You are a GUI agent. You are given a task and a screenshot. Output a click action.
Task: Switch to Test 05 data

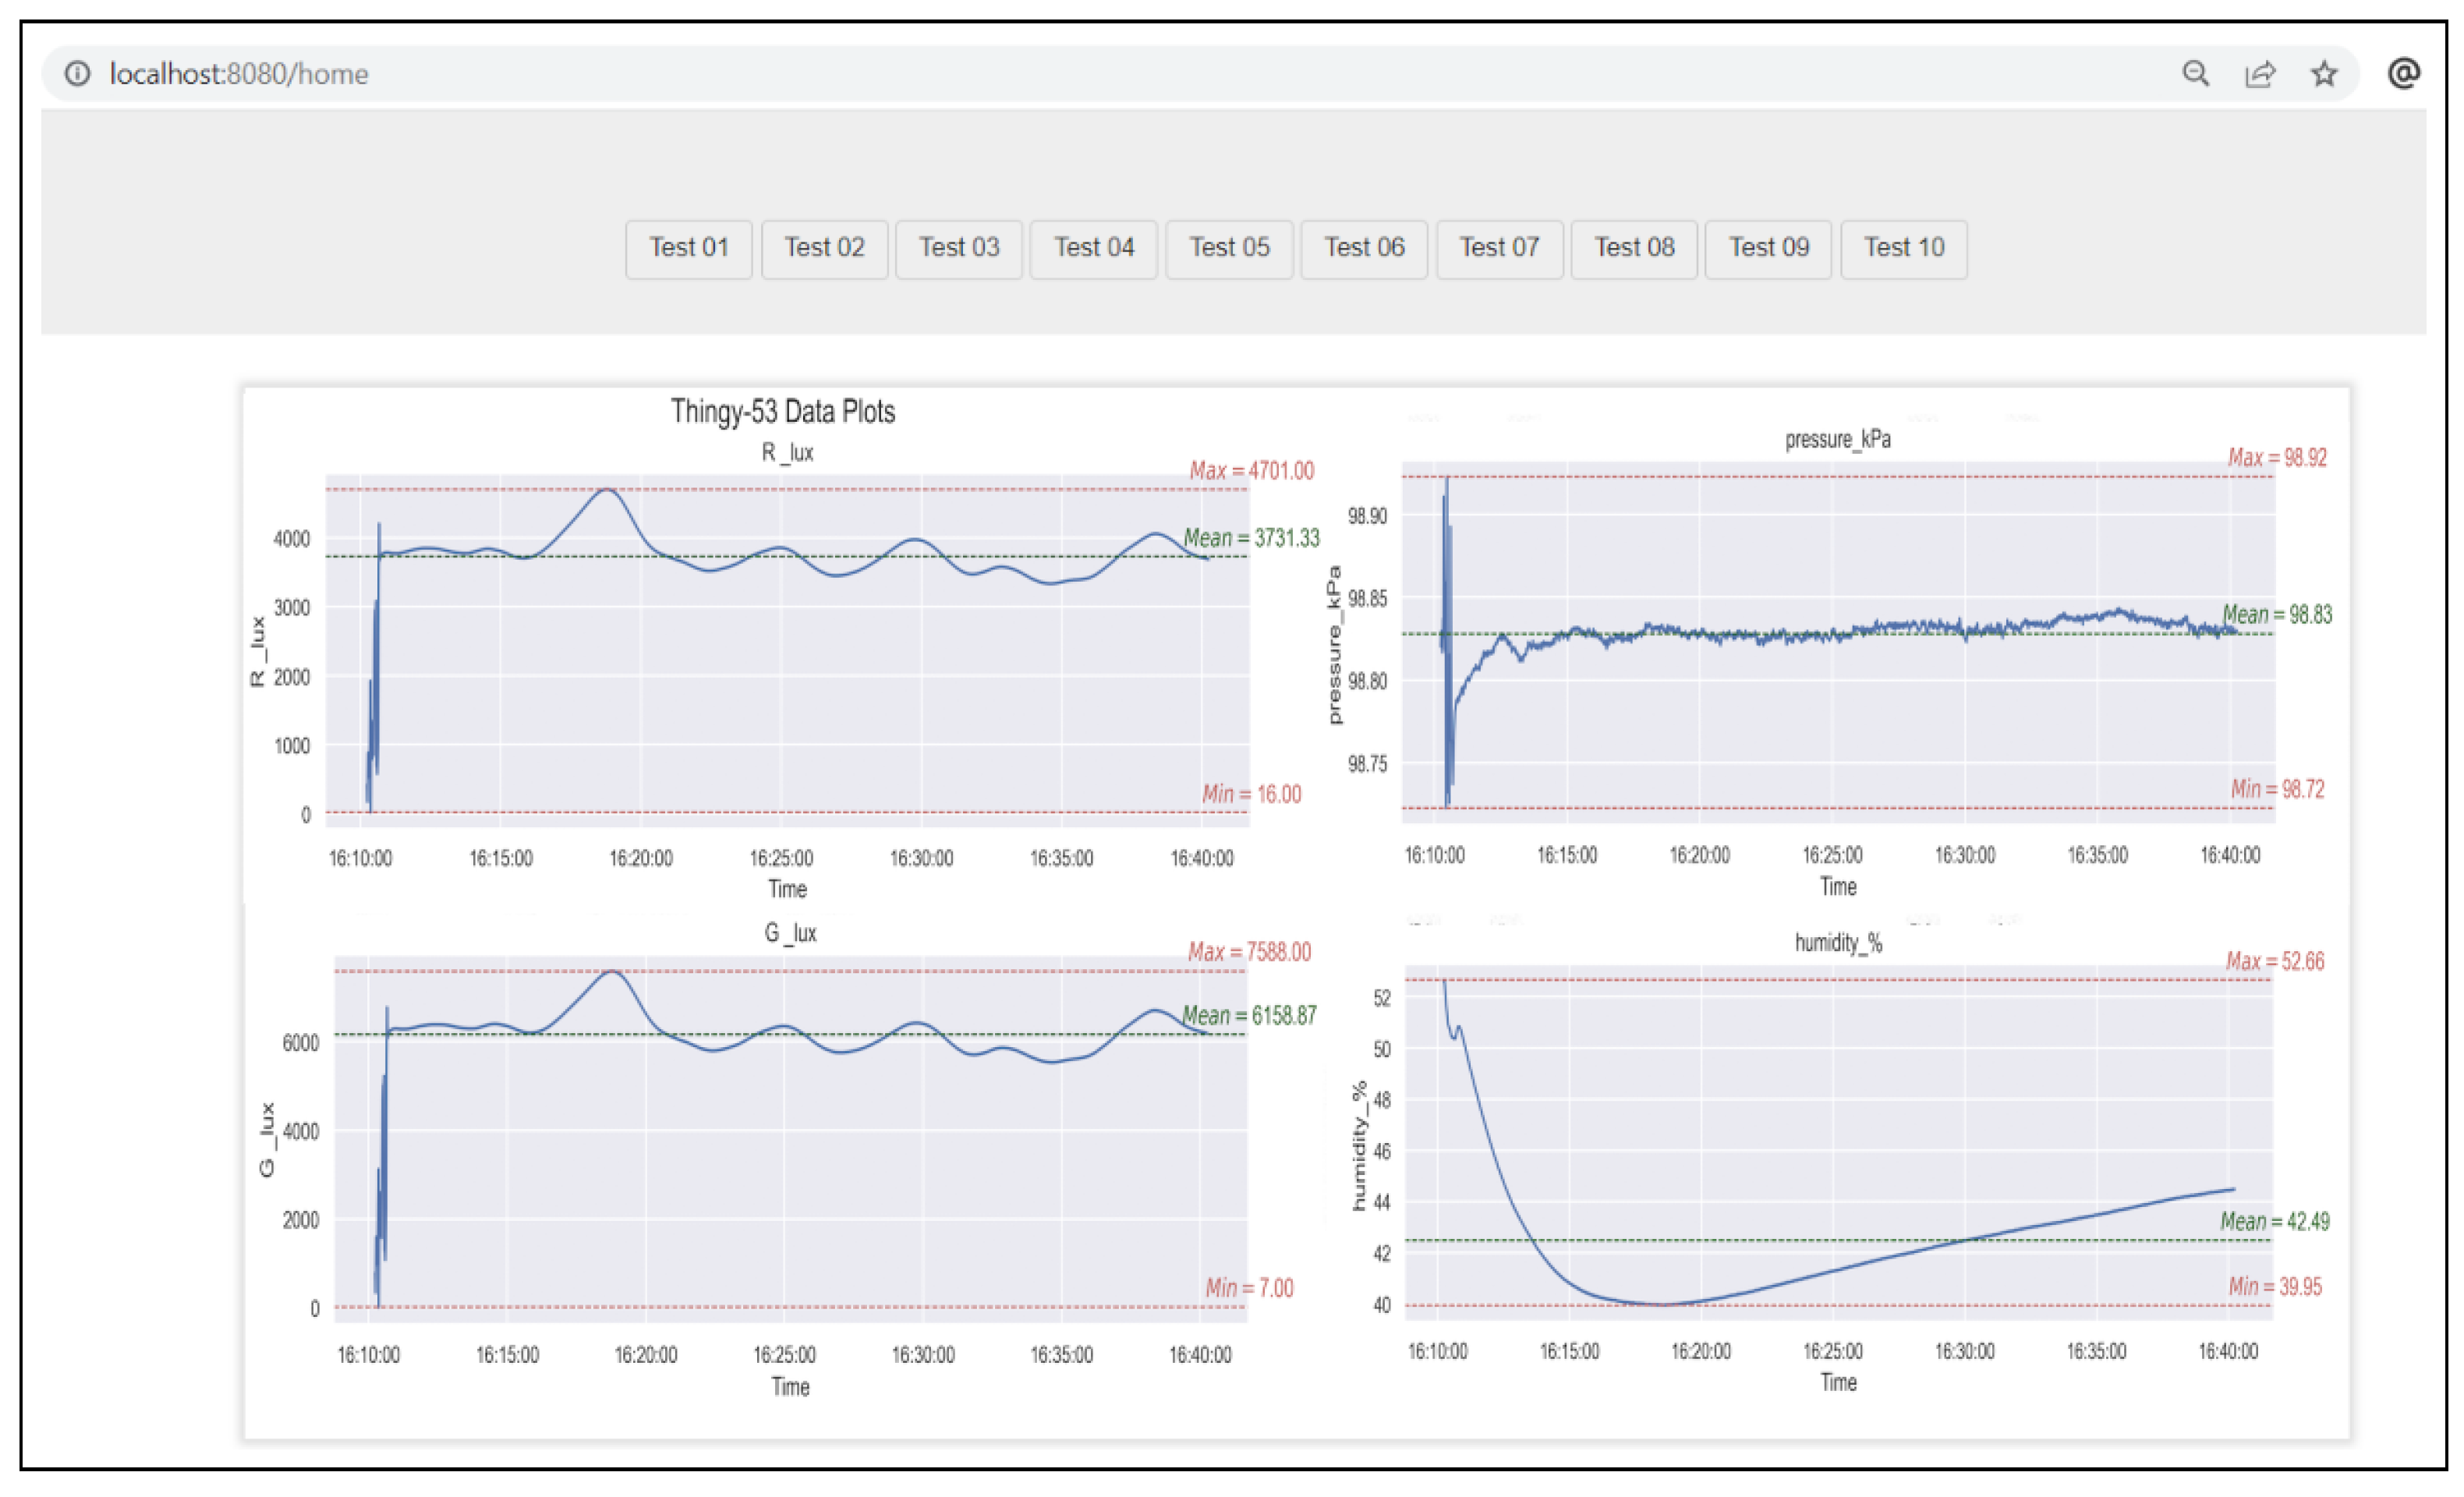coord(1229,248)
